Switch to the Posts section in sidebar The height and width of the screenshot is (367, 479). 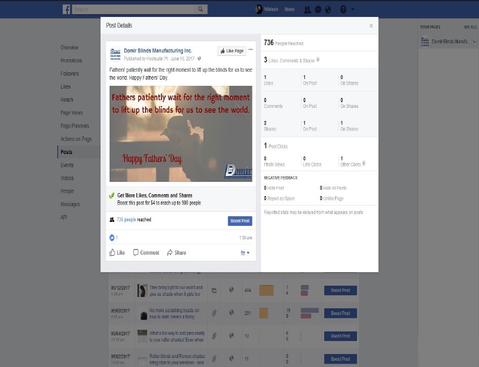pos(66,151)
